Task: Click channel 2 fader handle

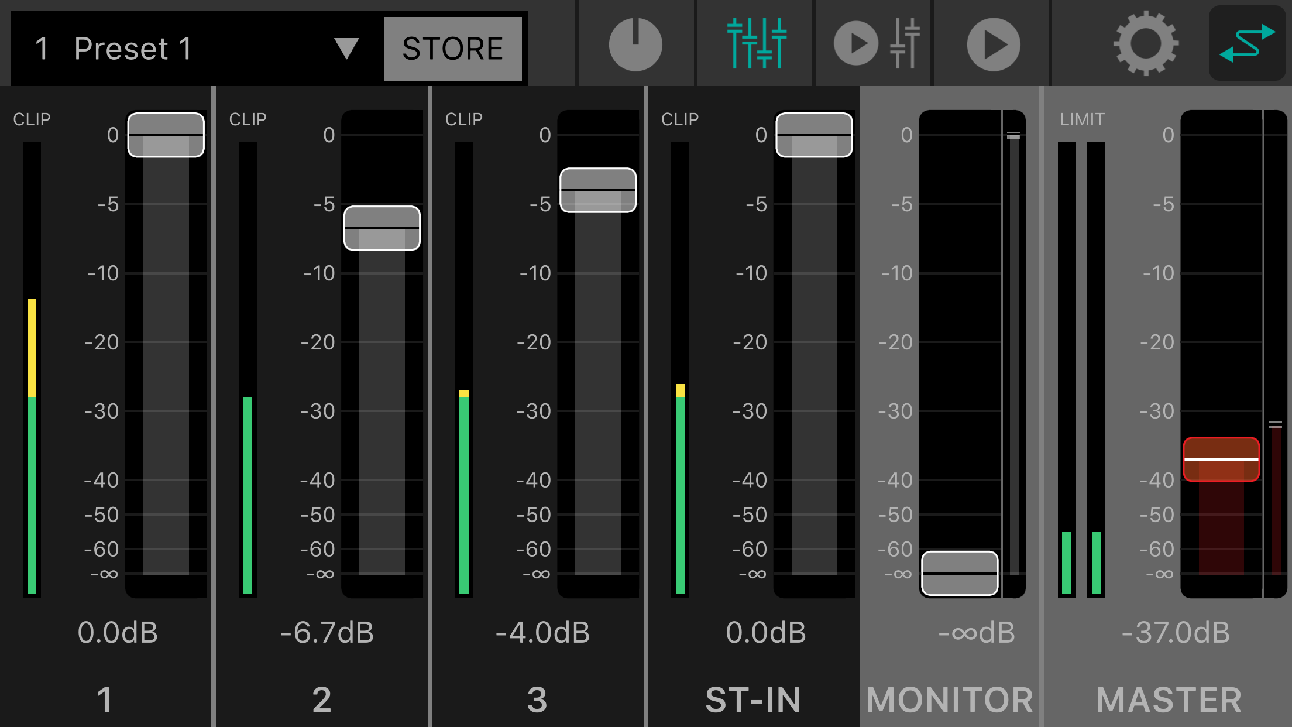Action: (382, 228)
